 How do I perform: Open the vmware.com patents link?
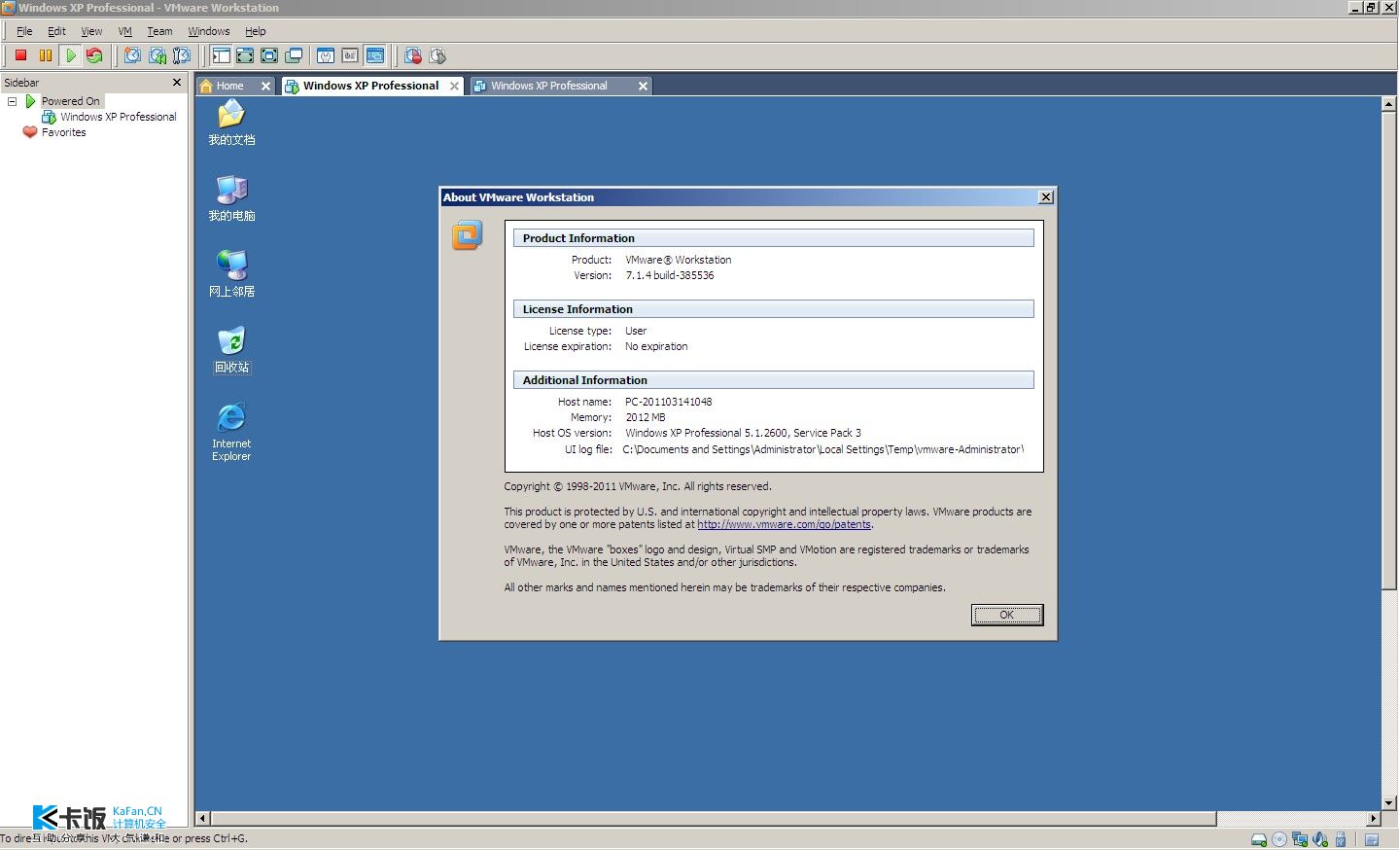(x=784, y=524)
